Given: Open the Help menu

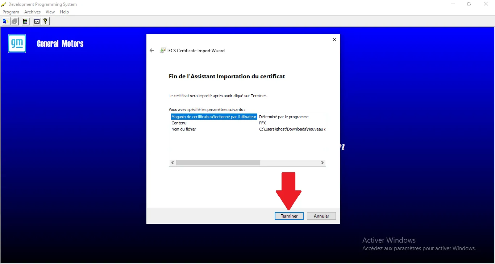Looking at the screenshot, I should [x=64, y=12].
